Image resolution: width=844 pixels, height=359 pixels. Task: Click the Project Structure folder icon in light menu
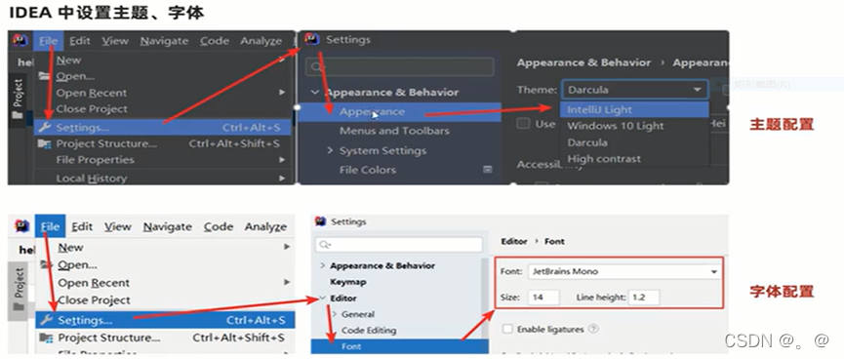coord(46,338)
